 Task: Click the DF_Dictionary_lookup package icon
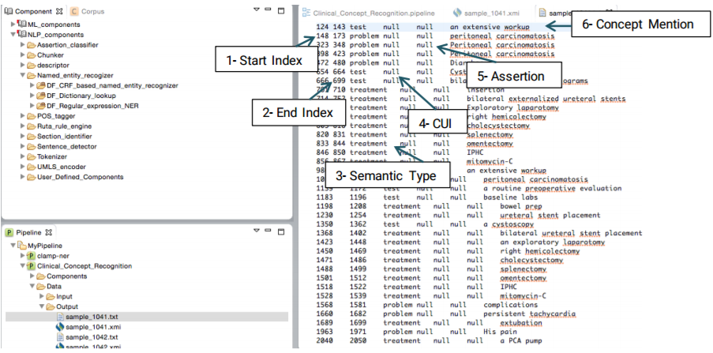coord(39,96)
